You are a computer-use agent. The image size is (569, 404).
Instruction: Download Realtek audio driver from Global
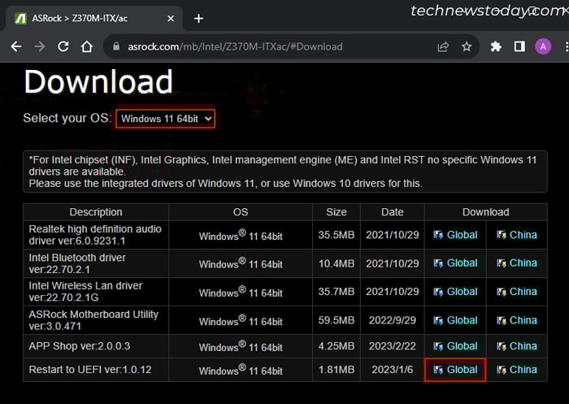[455, 235]
